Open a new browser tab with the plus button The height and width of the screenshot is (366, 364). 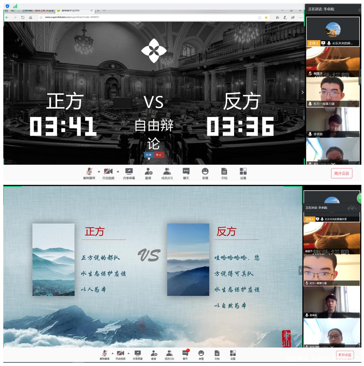click(x=98, y=10)
